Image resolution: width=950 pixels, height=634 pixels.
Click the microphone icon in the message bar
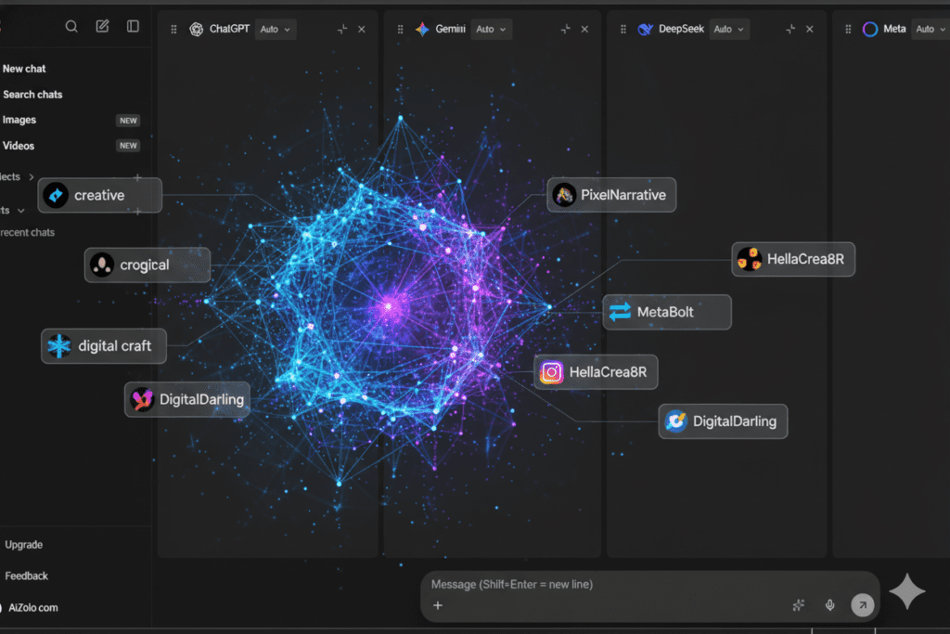829,604
